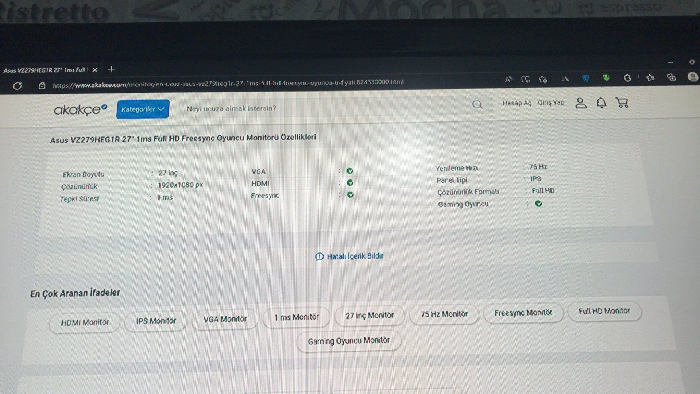Image resolution: width=700 pixels, height=394 pixels.
Task: Click the 'IPS' panel type value
Action: coord(535,179)
